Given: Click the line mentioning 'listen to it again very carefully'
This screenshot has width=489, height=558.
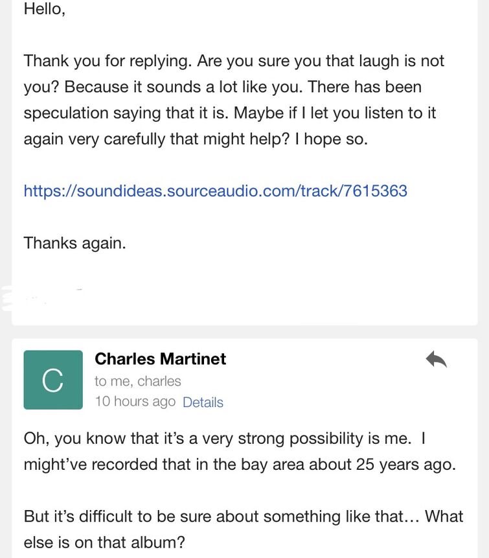Looking at the screenshot, I should (x=194, y=139).
